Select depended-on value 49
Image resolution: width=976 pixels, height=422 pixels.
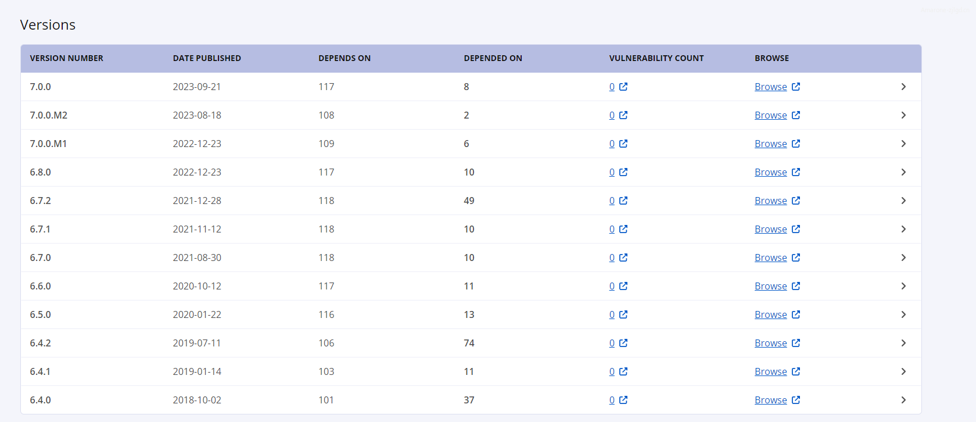(469, 201)
